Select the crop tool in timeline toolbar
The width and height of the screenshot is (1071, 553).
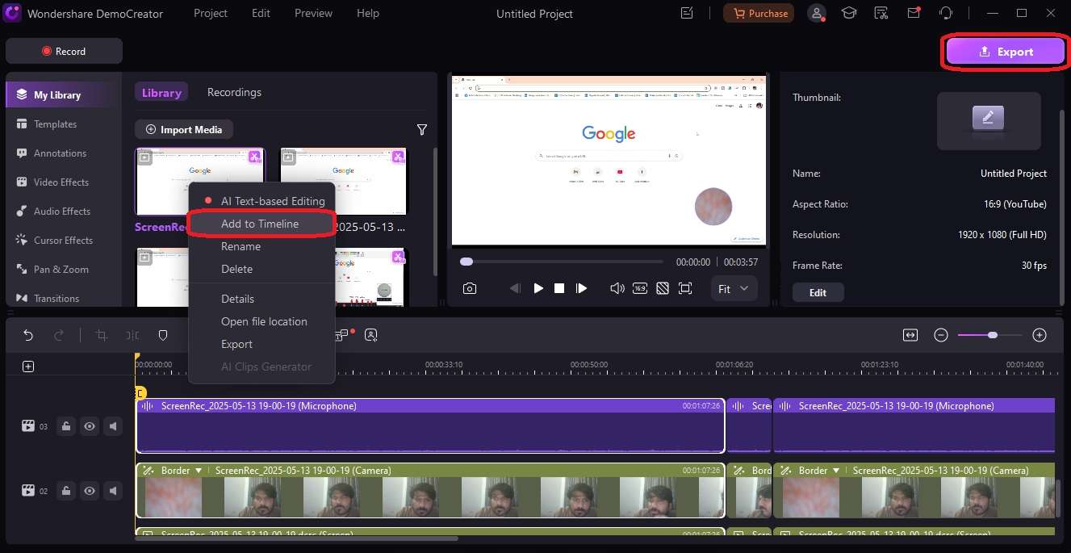[x=102, y=335]
